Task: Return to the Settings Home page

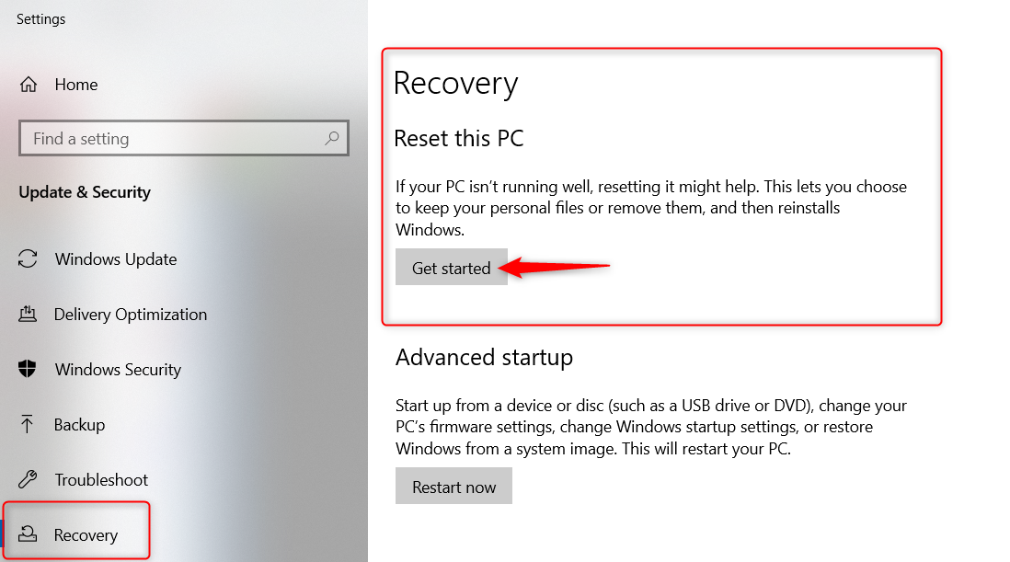Action: coord(75,84)
